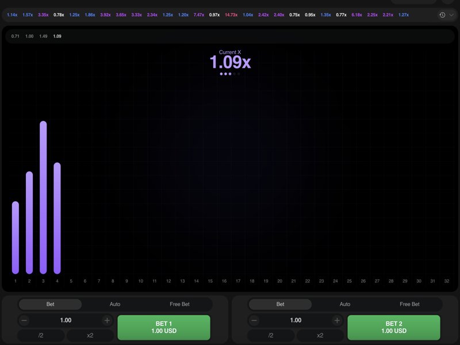
Task: Place the BET 2 1.00 USD wager
Action: pyautogui.click(x=394, y=327)
